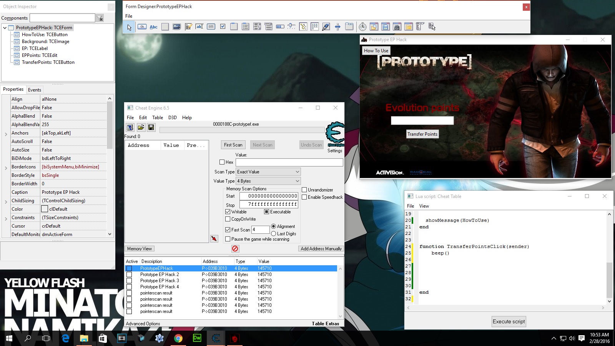Expand the Anchors property

tap(6, 133)
